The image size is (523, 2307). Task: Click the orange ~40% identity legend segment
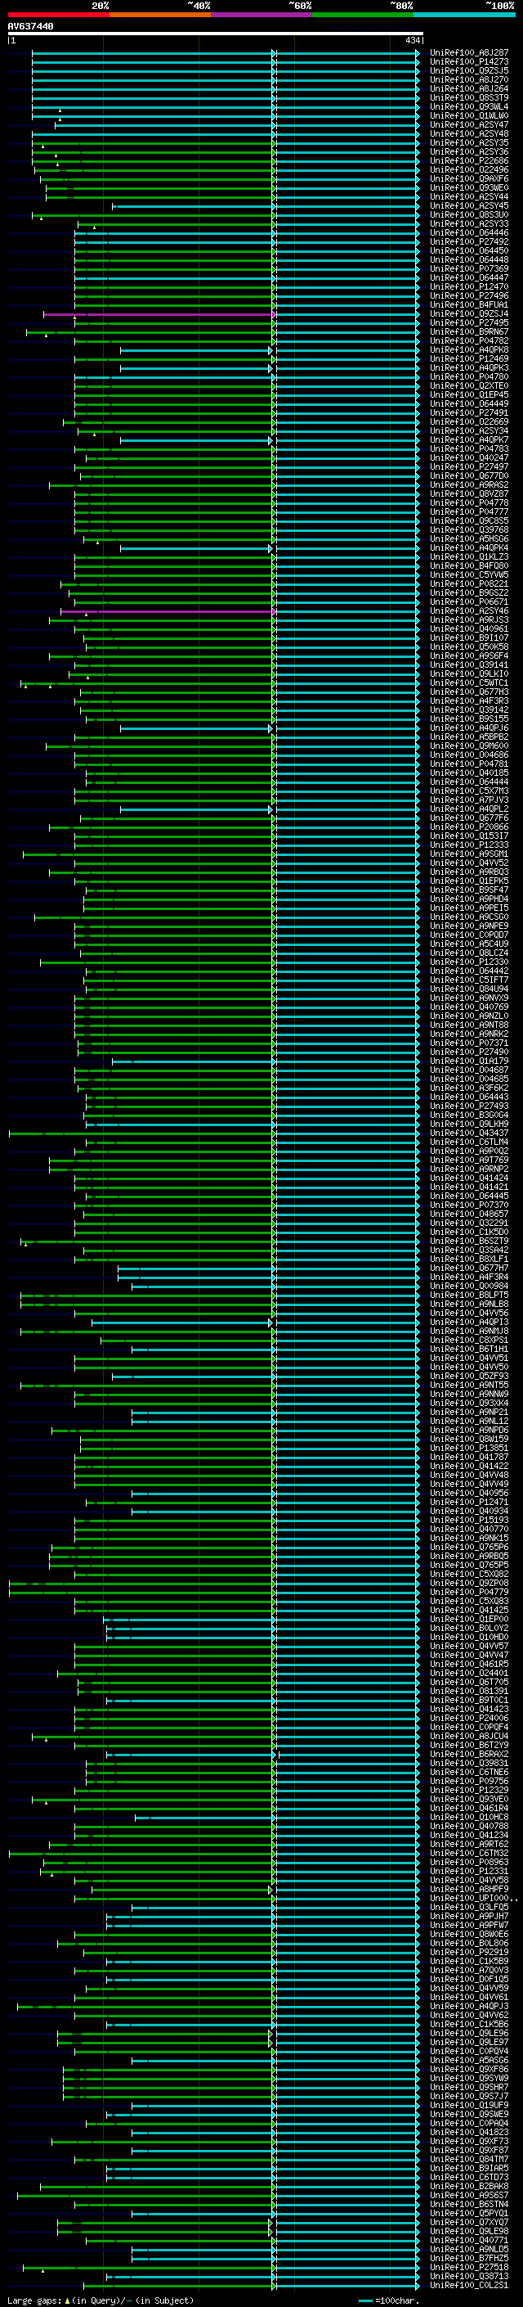160,15
